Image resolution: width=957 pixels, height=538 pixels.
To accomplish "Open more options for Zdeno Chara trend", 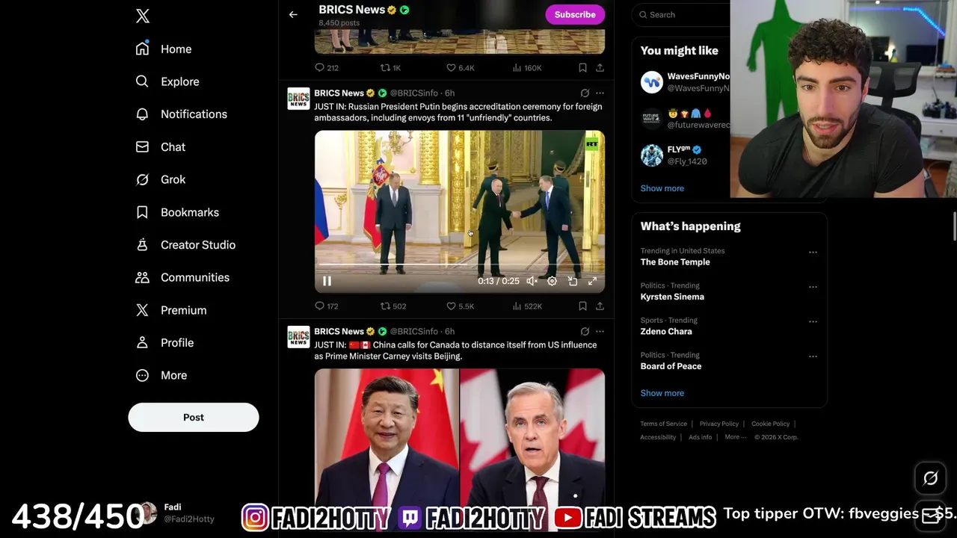I will [813, 321].
